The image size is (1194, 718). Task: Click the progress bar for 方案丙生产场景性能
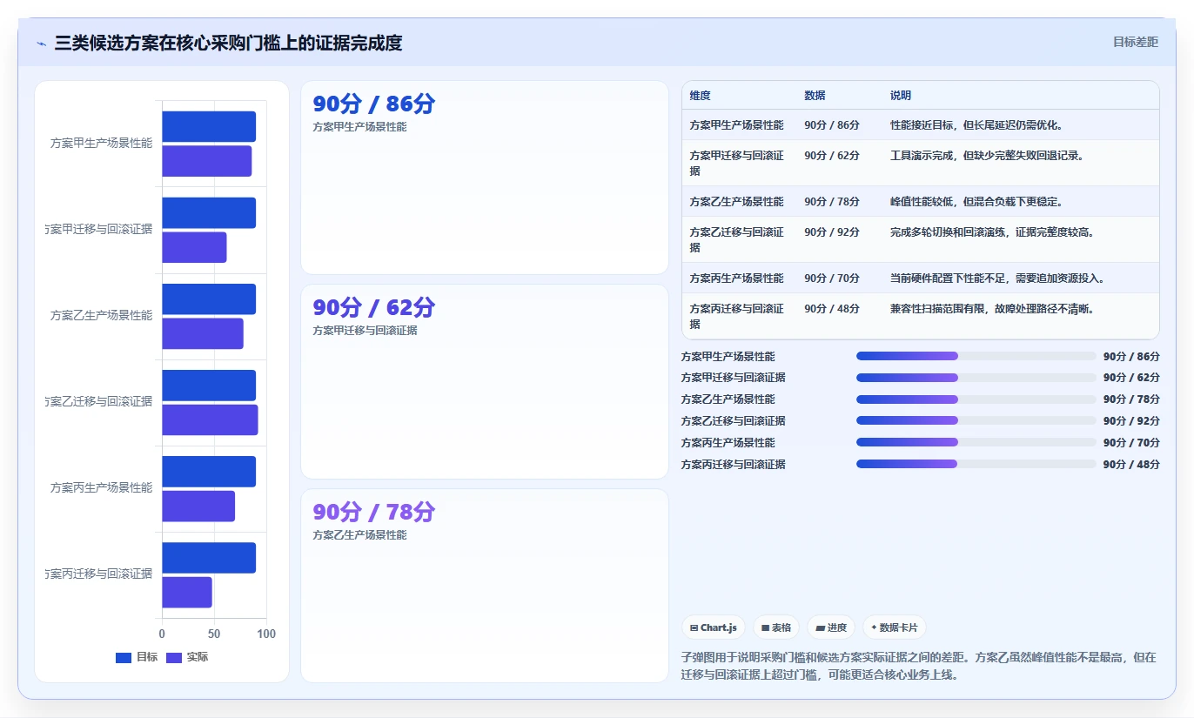(976, 442)
